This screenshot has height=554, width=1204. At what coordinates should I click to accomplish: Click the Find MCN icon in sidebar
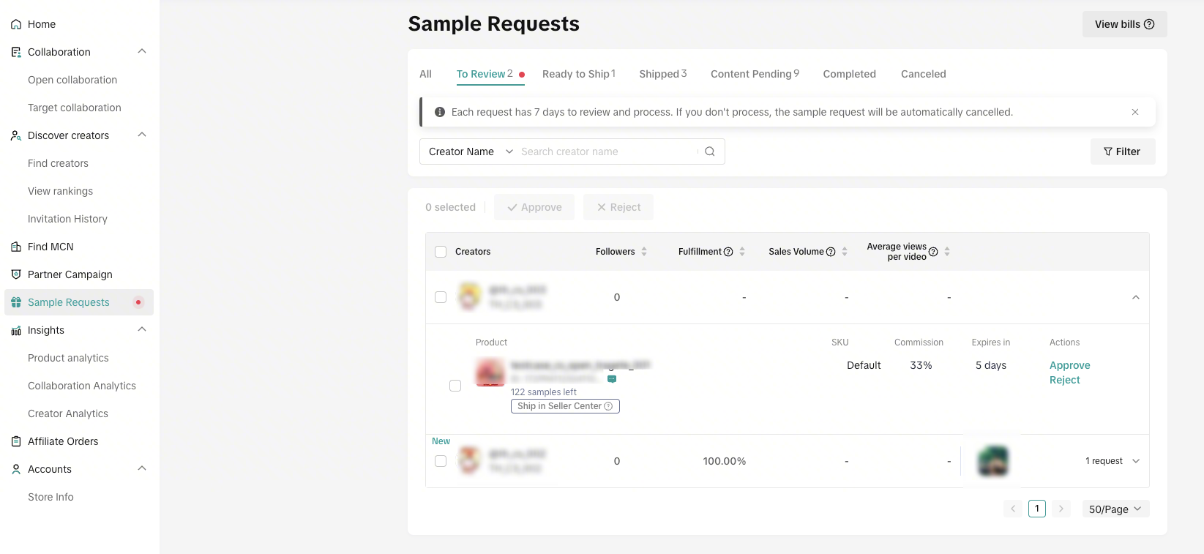coord(16,247)
